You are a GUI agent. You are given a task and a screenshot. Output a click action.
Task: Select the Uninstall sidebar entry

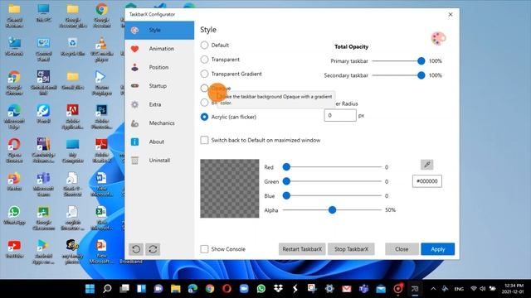pos(159,160)
